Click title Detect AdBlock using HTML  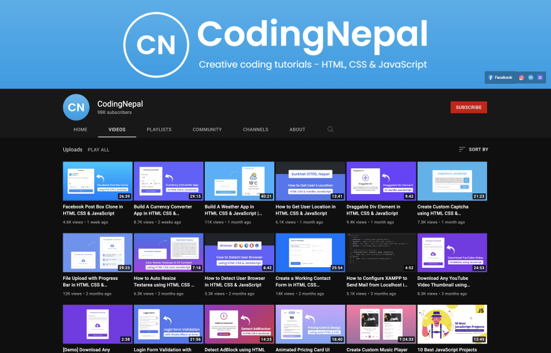(235, 350)
